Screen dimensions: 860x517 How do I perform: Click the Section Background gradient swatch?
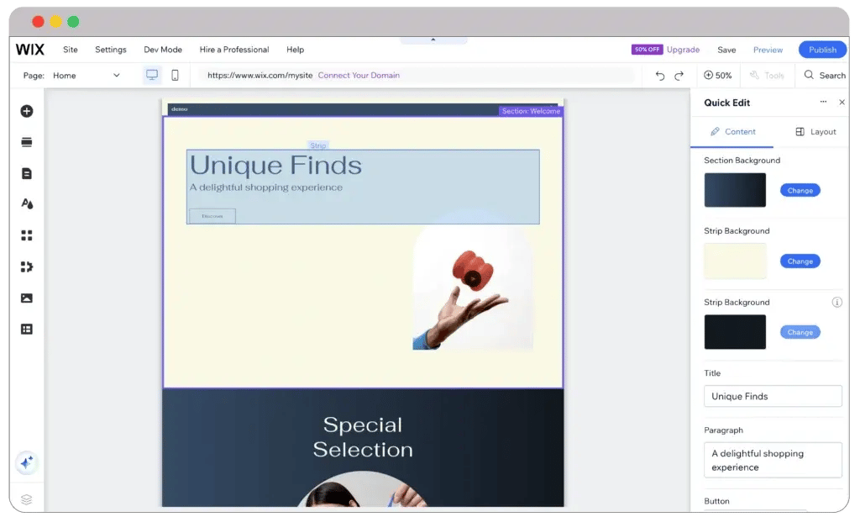(735, 190)
